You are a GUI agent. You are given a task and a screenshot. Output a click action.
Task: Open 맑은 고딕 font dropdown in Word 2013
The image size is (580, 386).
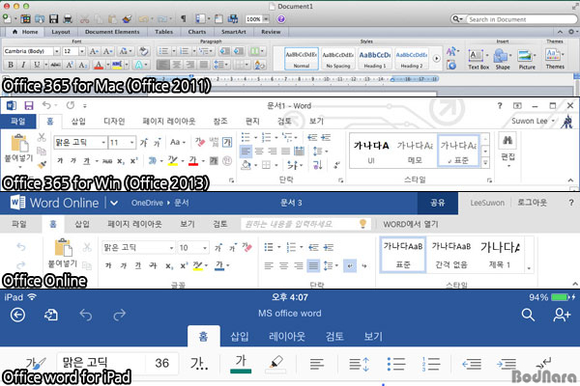tap(103, 142)
